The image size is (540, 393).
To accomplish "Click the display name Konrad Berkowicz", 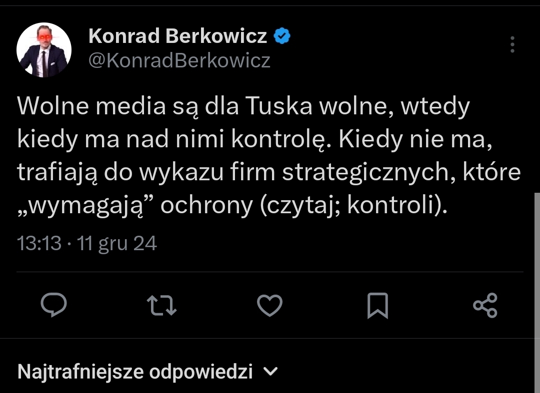I will [x=177, y=36].
